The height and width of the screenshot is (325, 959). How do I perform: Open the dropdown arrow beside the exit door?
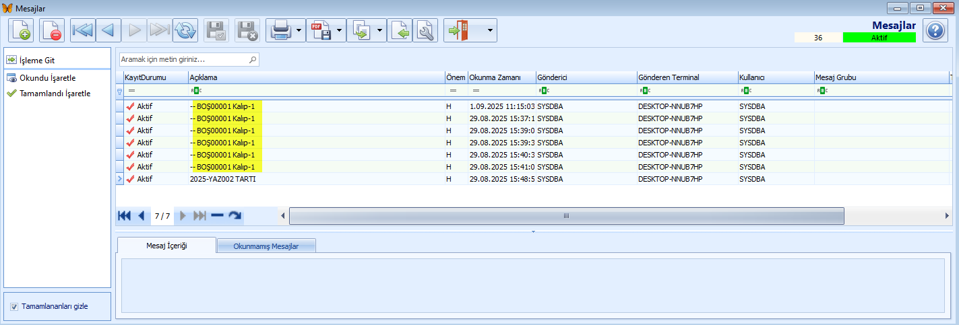click(490, 30)
